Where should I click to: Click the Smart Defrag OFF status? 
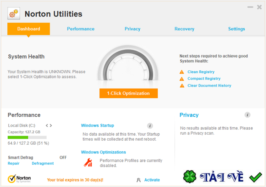point(63,157)
